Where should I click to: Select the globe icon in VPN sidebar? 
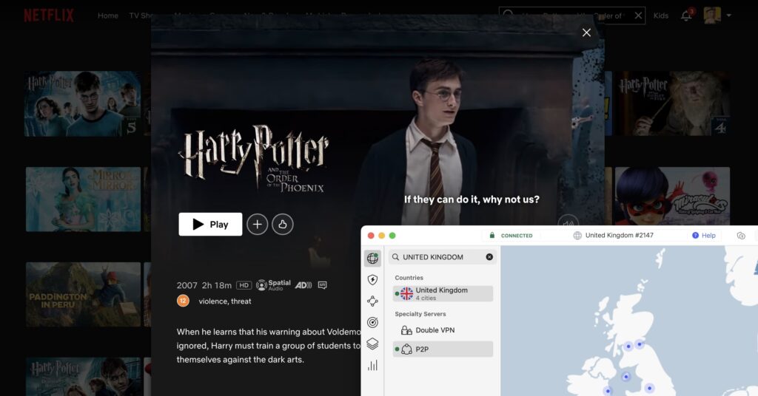coord(372,258)
